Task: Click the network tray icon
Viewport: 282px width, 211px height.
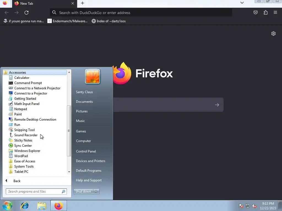Action: 248,206
